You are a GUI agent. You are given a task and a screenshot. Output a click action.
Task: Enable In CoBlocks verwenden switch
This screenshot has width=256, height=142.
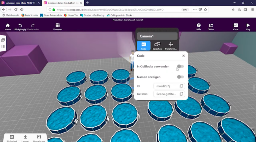point(180,67)
